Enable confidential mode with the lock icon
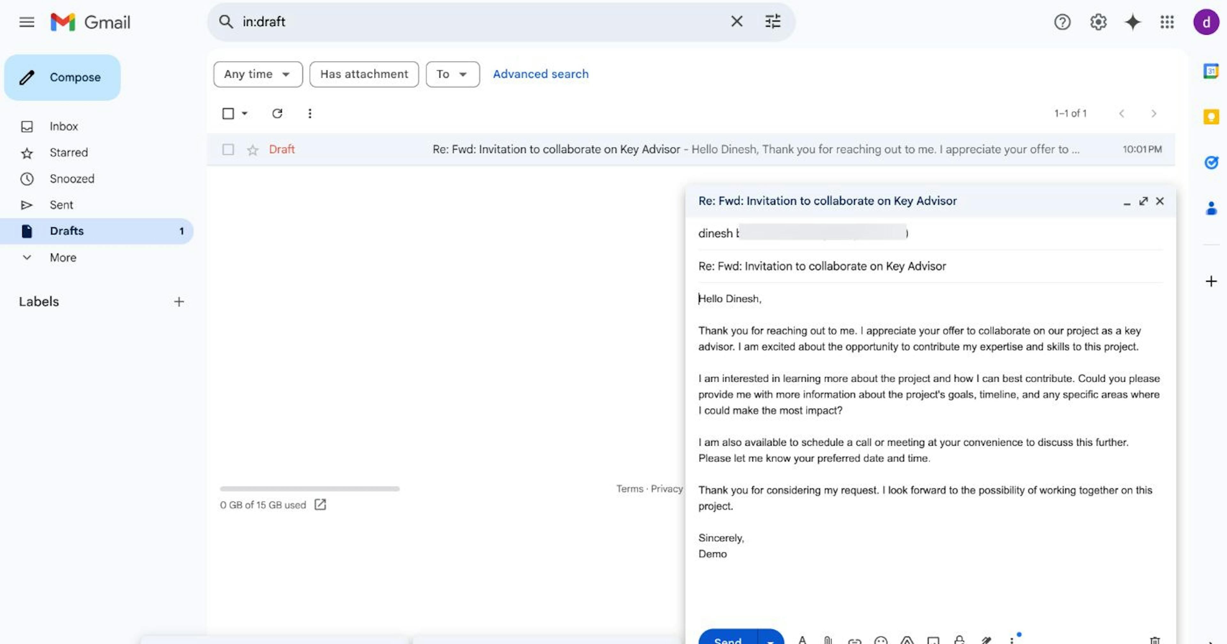 tap(959, 641)
